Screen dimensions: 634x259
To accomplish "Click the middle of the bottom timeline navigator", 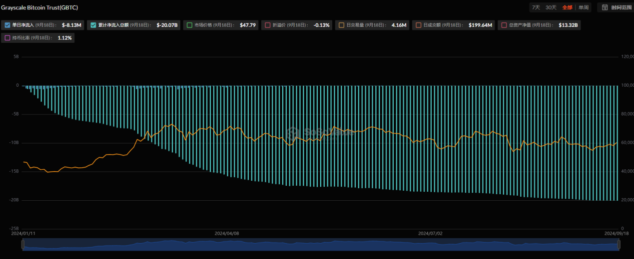I will pyautogui.click(x=320, y=245).
